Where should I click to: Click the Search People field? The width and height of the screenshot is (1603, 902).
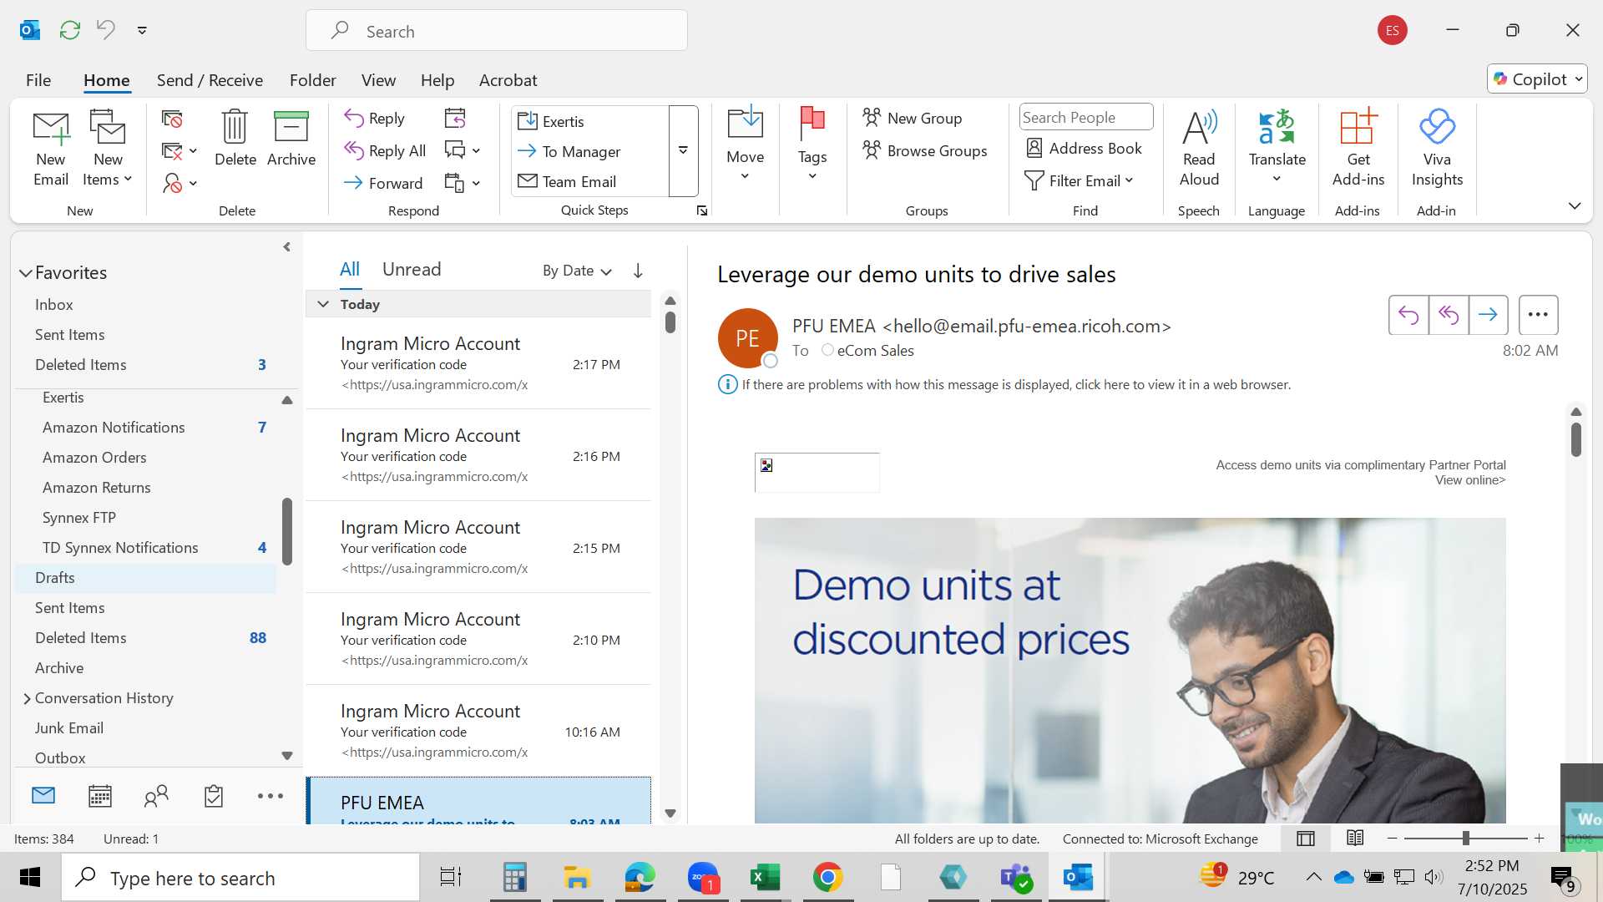tap(1086, 118)
